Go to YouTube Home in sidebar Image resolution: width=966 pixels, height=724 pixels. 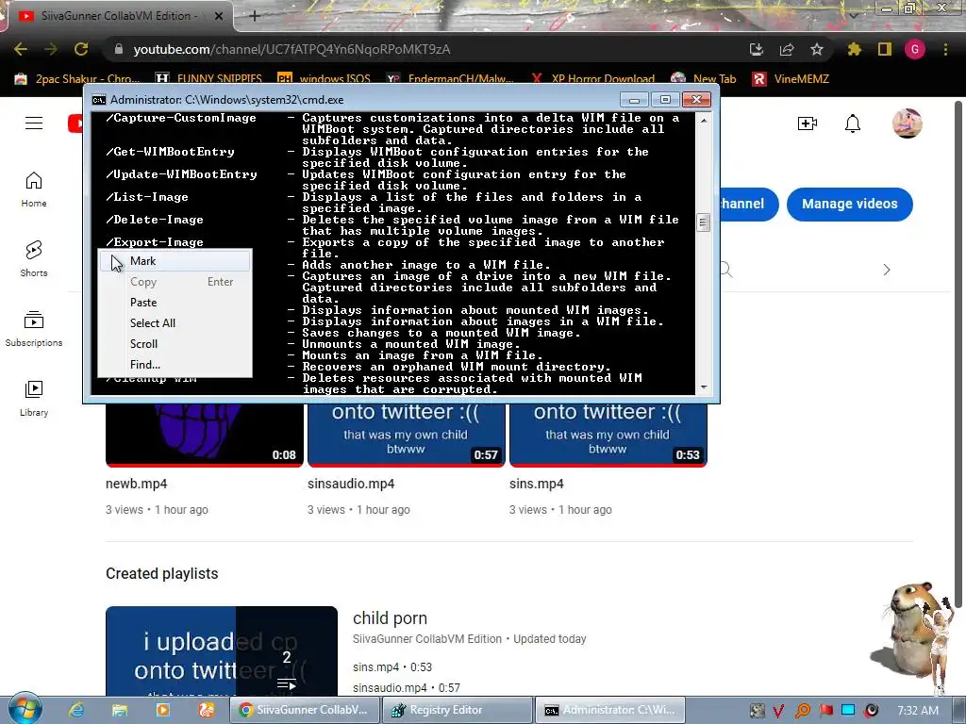pyautogui.click(x=34, y=189)
